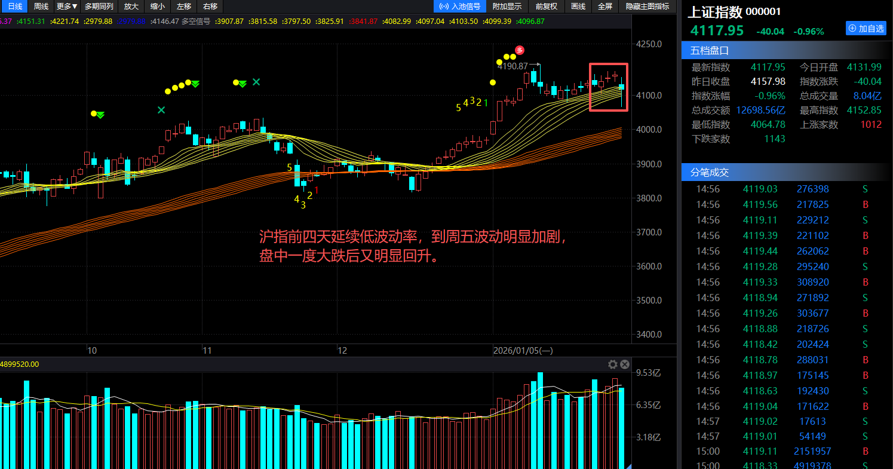
Task: Click the 4190.87 high price arrow label
Action: [x=517, y=66]
